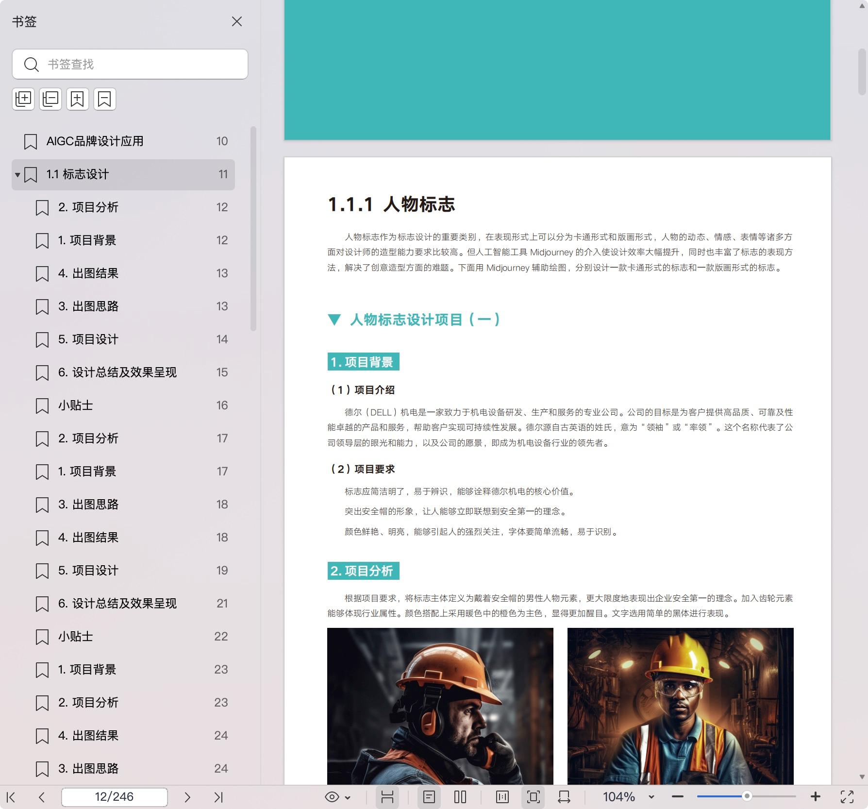The width and height of the screenshot is (868, 809).
Task: Click the orange helmet worker photo
Action: pos(440,706)
